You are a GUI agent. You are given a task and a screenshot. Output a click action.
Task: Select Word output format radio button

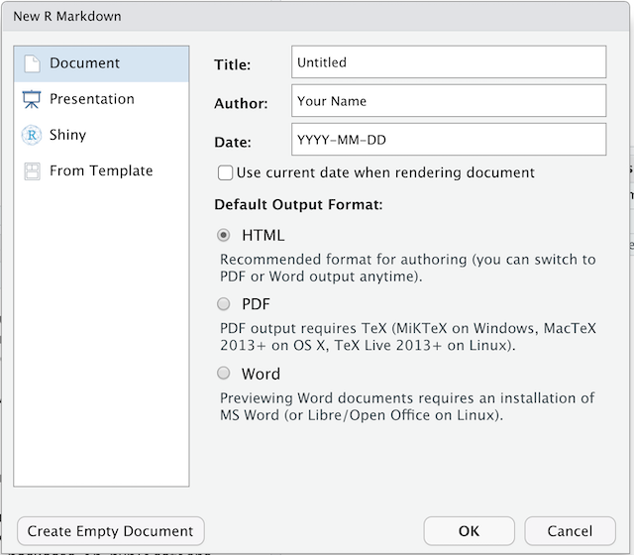click(224, 373)
